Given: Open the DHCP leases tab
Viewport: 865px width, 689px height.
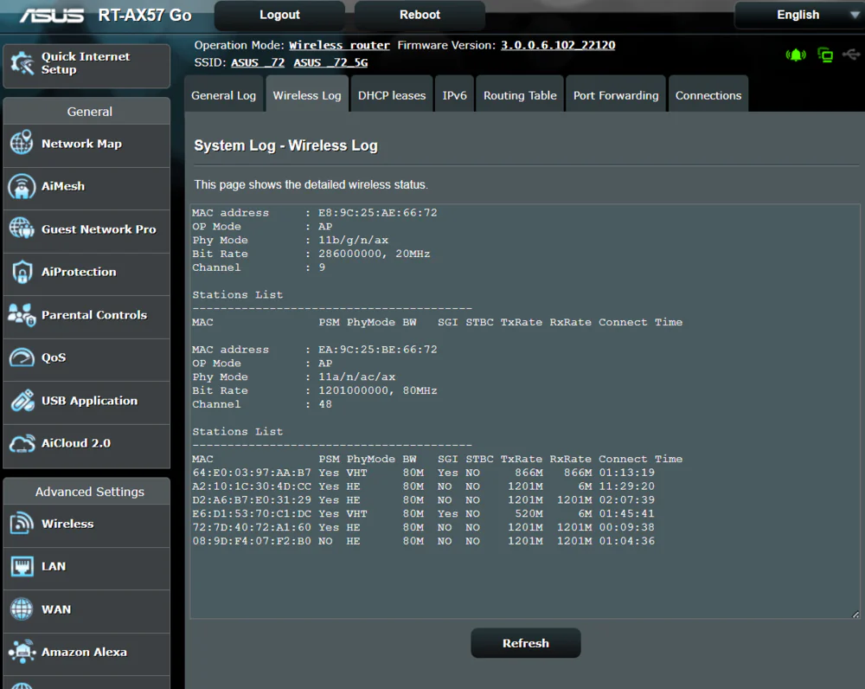Looking at the screenshot, I should click(392, 95).
